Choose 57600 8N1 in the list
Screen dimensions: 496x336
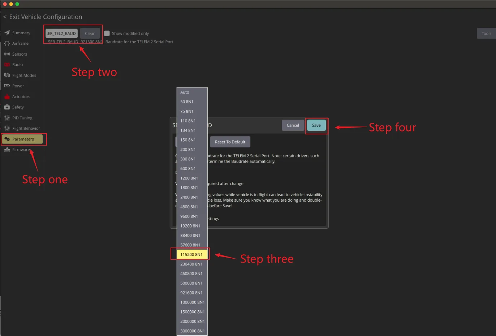pyautogui.click(x=192, y=245)
